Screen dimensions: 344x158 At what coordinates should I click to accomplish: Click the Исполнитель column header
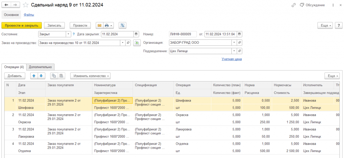click(317, 85)
